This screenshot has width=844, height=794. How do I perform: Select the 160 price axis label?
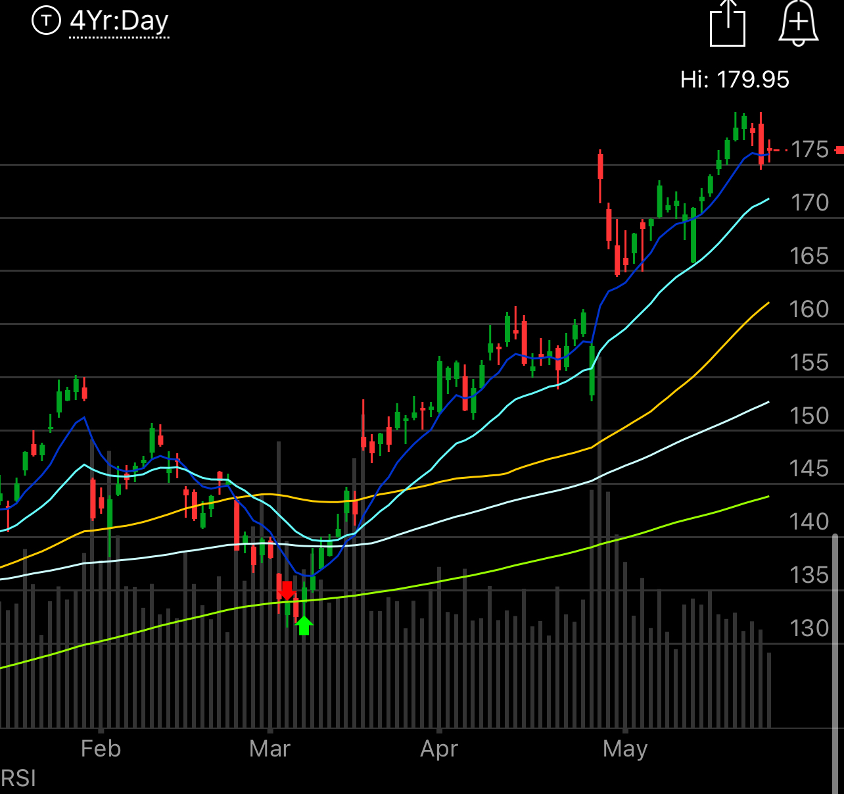(810, 309)
